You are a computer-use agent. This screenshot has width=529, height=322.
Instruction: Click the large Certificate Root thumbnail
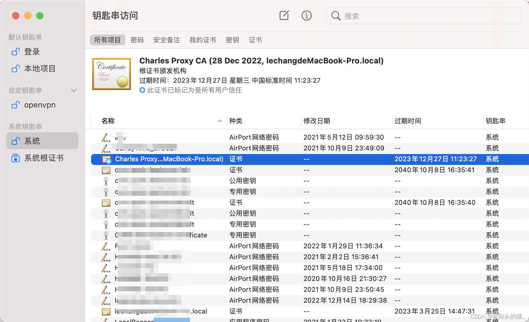(112, 74)
